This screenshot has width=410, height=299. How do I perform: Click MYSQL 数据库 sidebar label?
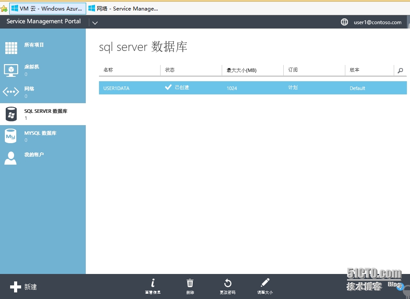coord(40,133)
